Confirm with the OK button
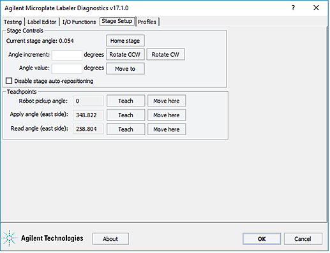The width and height of the screenshot is (330, 253). pyautogui.click(x=262, y=239)
